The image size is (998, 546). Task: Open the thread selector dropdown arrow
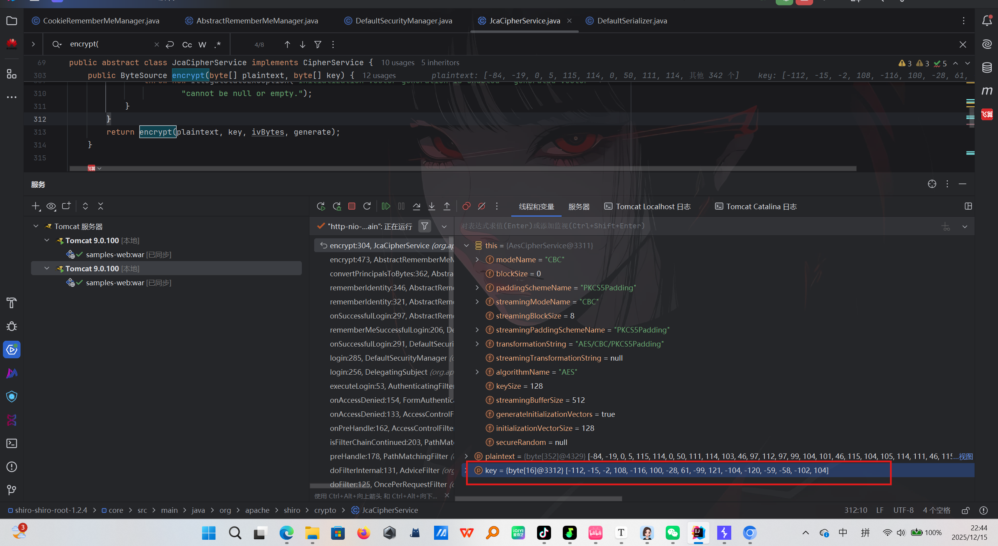[444, 226]
